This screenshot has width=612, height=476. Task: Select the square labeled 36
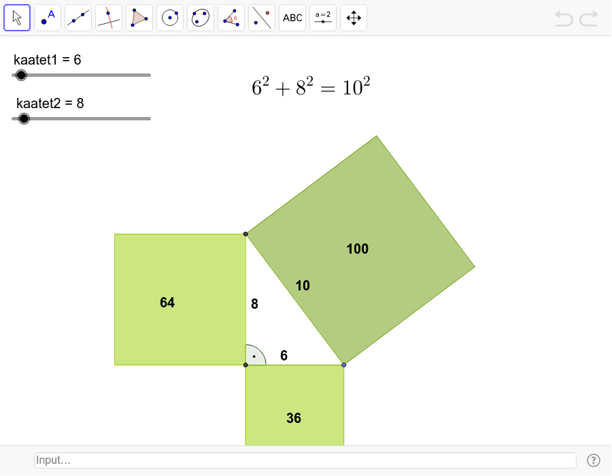[294, 405]
